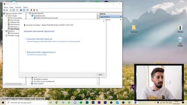Image resolution: width=187 pixels, height=105 pixels.
Task: Show hidden system tray icons
Action: pyautogui.click(x=155, y=102)
